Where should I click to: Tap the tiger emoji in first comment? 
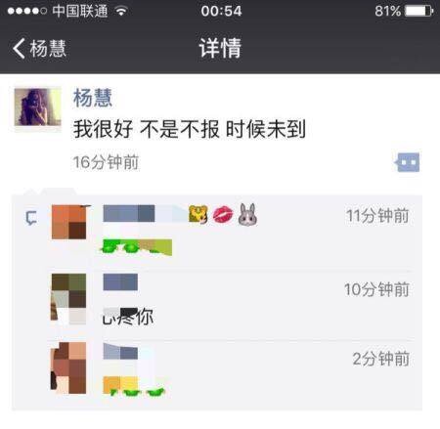(x=198, y=214)
